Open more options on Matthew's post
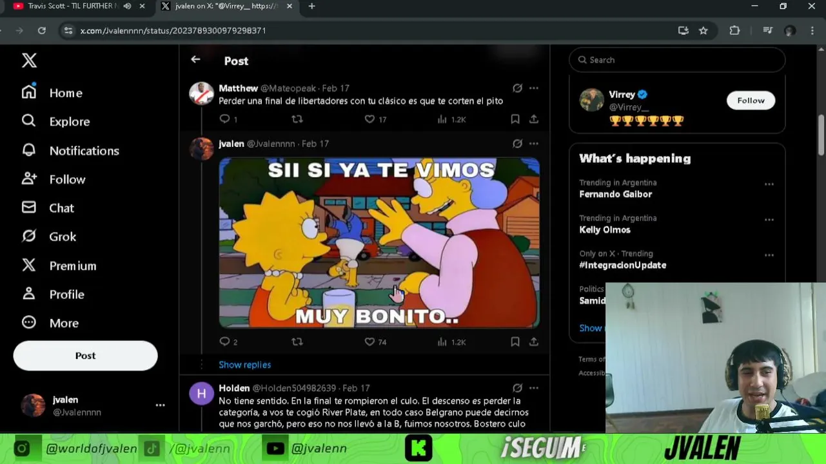The width and height of the screenshot is (826, 464). (x=534, y=88)
